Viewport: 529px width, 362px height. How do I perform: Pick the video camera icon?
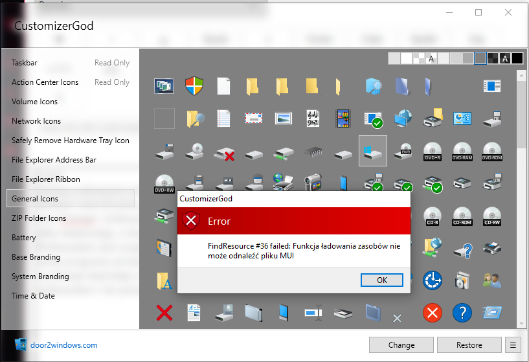313,182
